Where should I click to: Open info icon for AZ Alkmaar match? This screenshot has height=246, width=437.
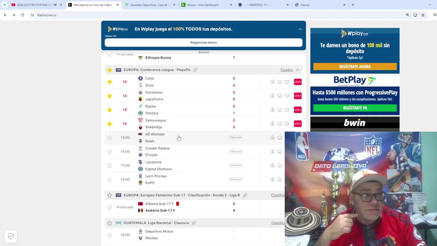pyautogui.click(x=272, y=138)
